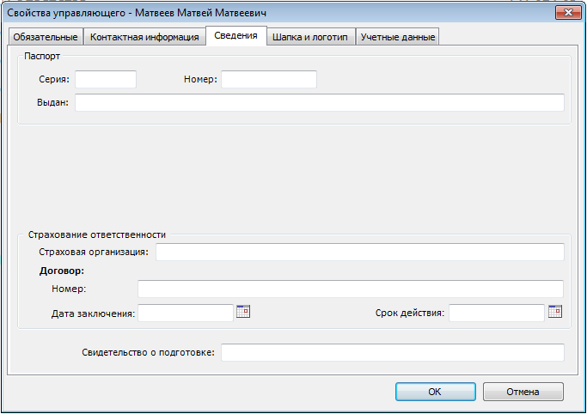Screen dimensions: 587x414
Task: Open calendar picker for Дата заключения
Action: click(242, 312)
